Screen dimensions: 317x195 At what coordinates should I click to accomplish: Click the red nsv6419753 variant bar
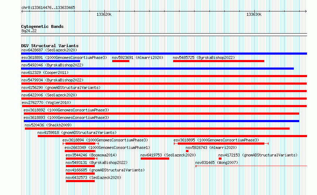tap(155, 159)
